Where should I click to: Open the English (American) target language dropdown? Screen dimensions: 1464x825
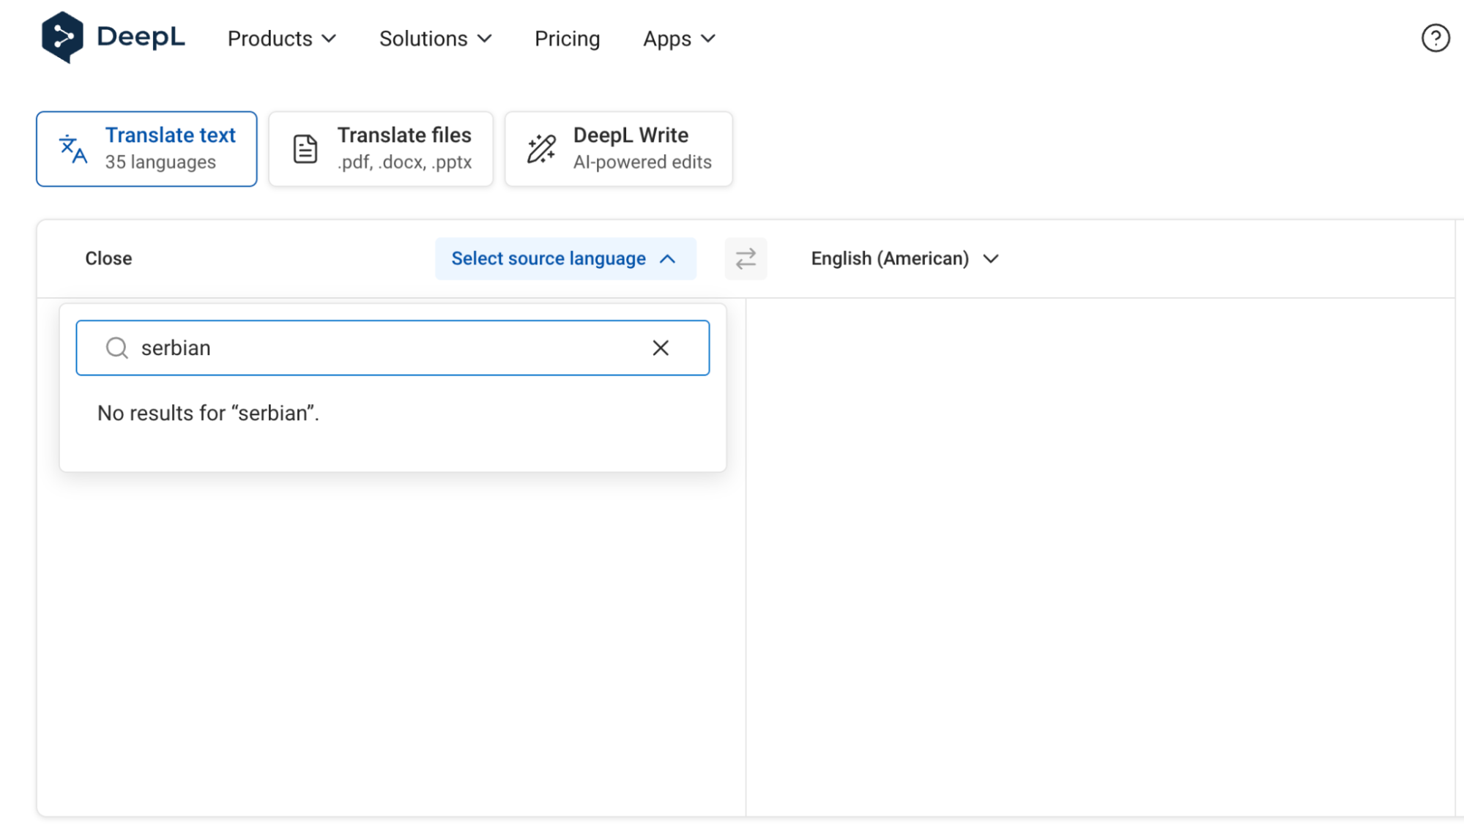(x=905, y=258)
